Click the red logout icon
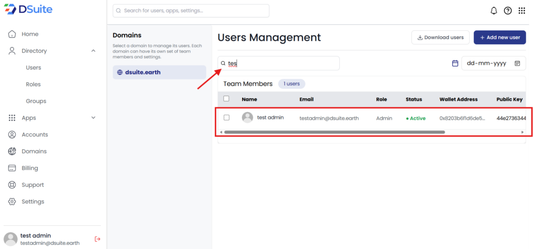 (97, 239)
